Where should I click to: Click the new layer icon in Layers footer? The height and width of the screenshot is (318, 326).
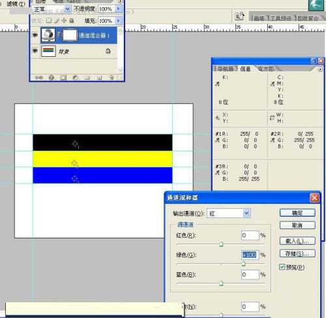point(99,78)
